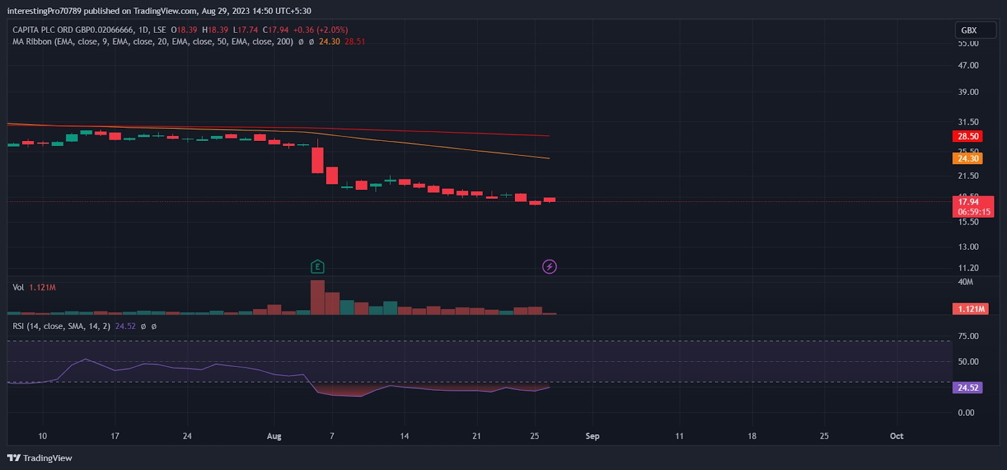Click the Aug label on the time axis
The height and width of the screenshot is (470, 1007).
click(274, 436)
